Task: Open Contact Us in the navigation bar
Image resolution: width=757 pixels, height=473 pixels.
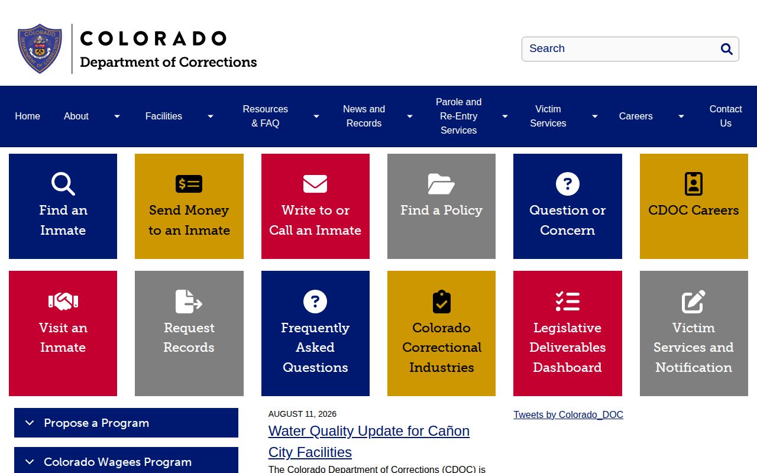Action: pos(726,116)
